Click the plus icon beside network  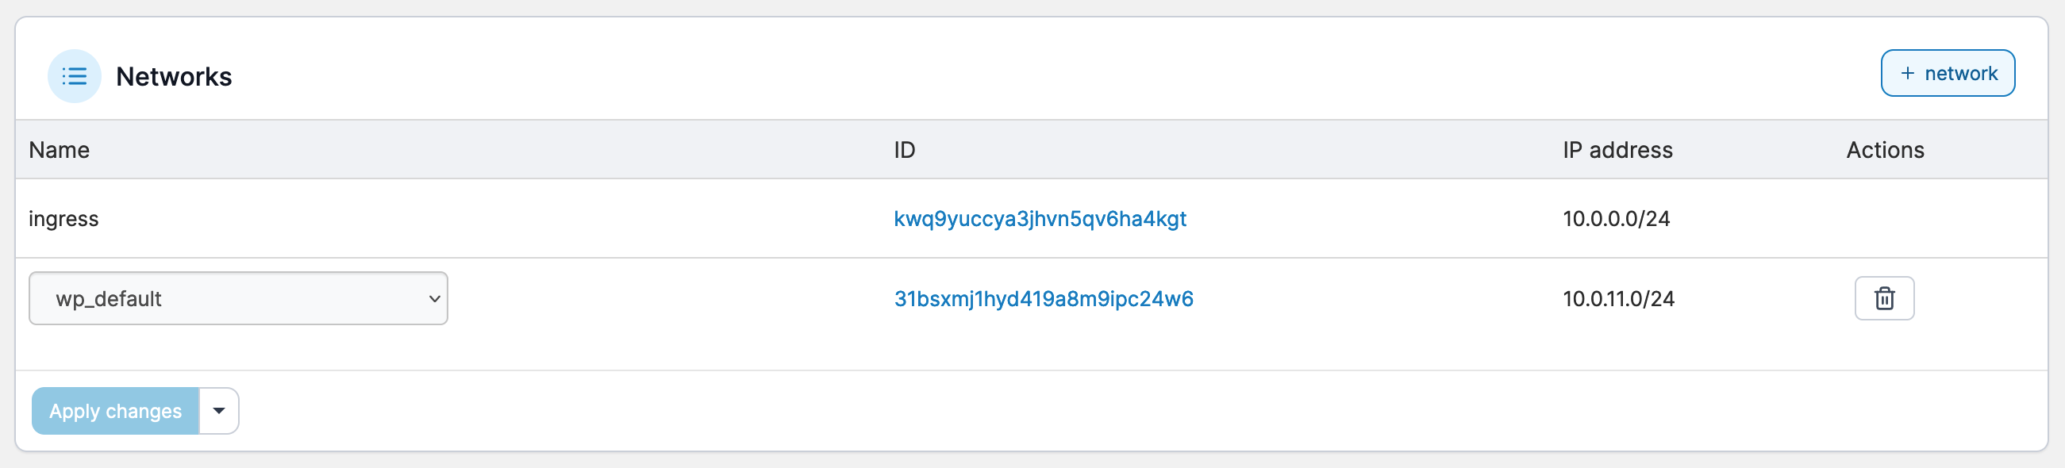pyautogui.click(x=1907, y=74)
